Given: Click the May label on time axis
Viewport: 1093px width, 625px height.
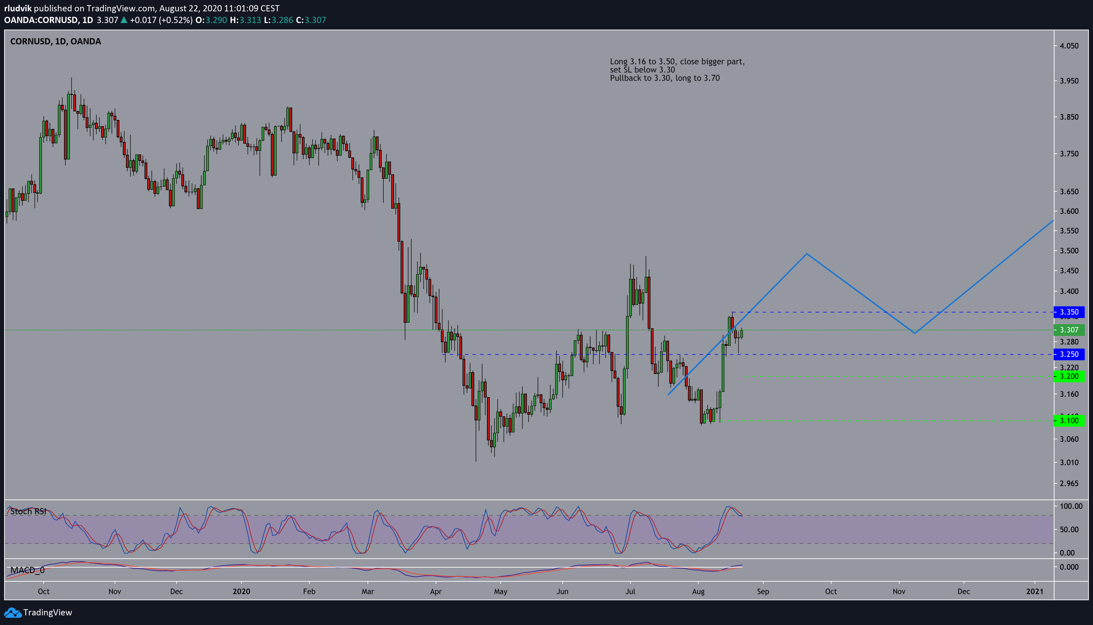Looking at the screenshot, I should 500,592.
